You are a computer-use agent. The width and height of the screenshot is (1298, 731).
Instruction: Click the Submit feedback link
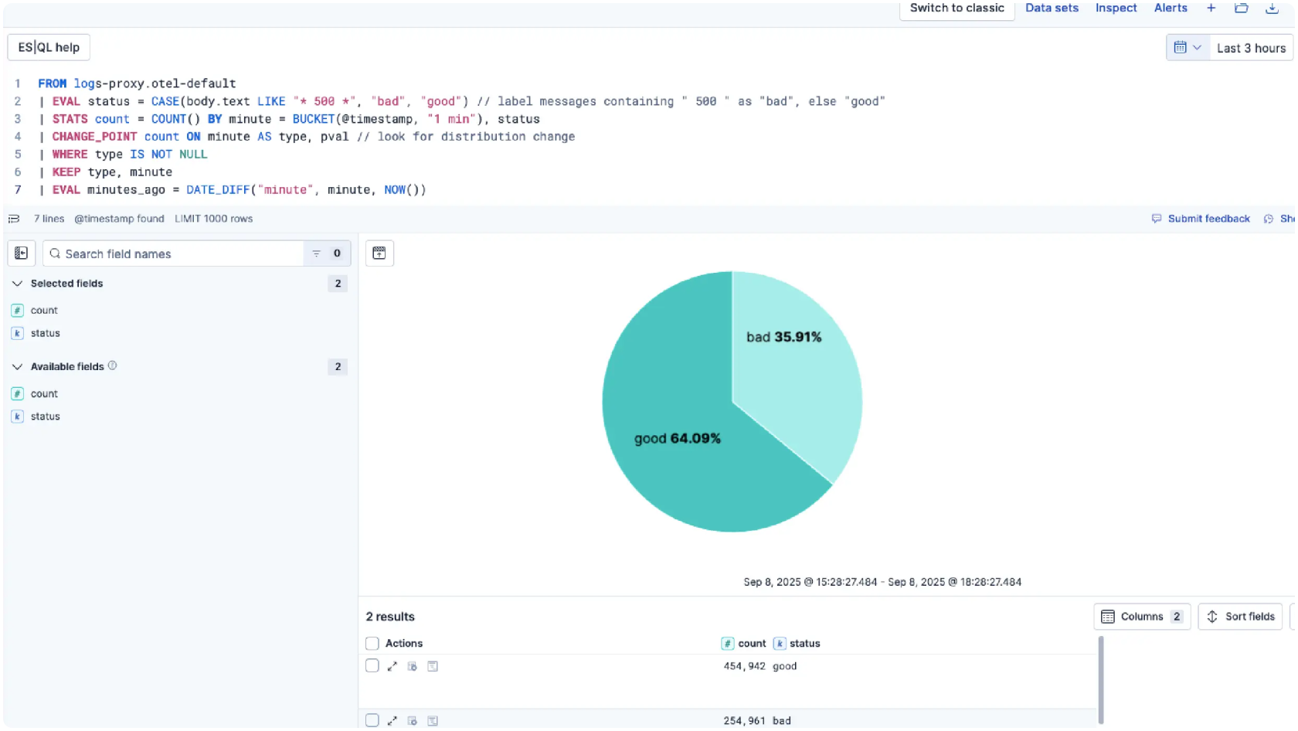coord(1208,219)
